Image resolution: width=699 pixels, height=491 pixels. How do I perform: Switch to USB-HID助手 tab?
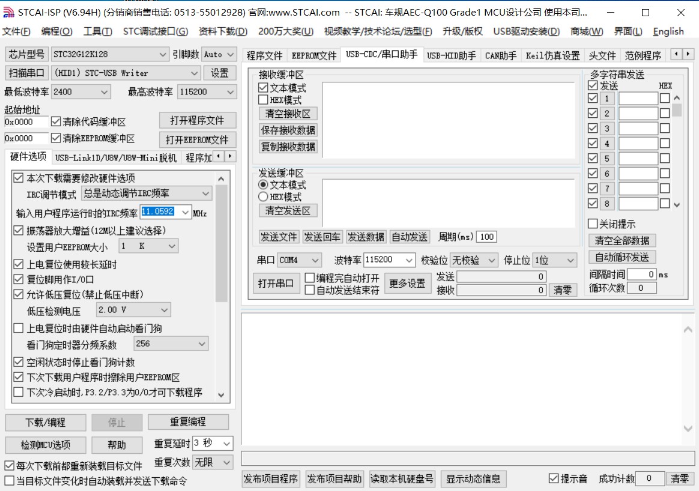coord(451,56)
